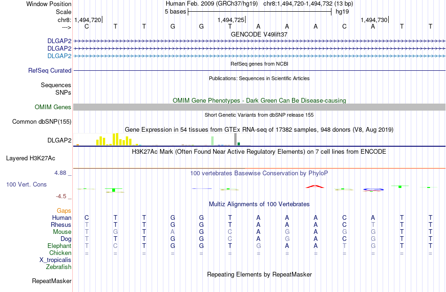Click the -4.5 lower conservation scale value

point(61,196)
